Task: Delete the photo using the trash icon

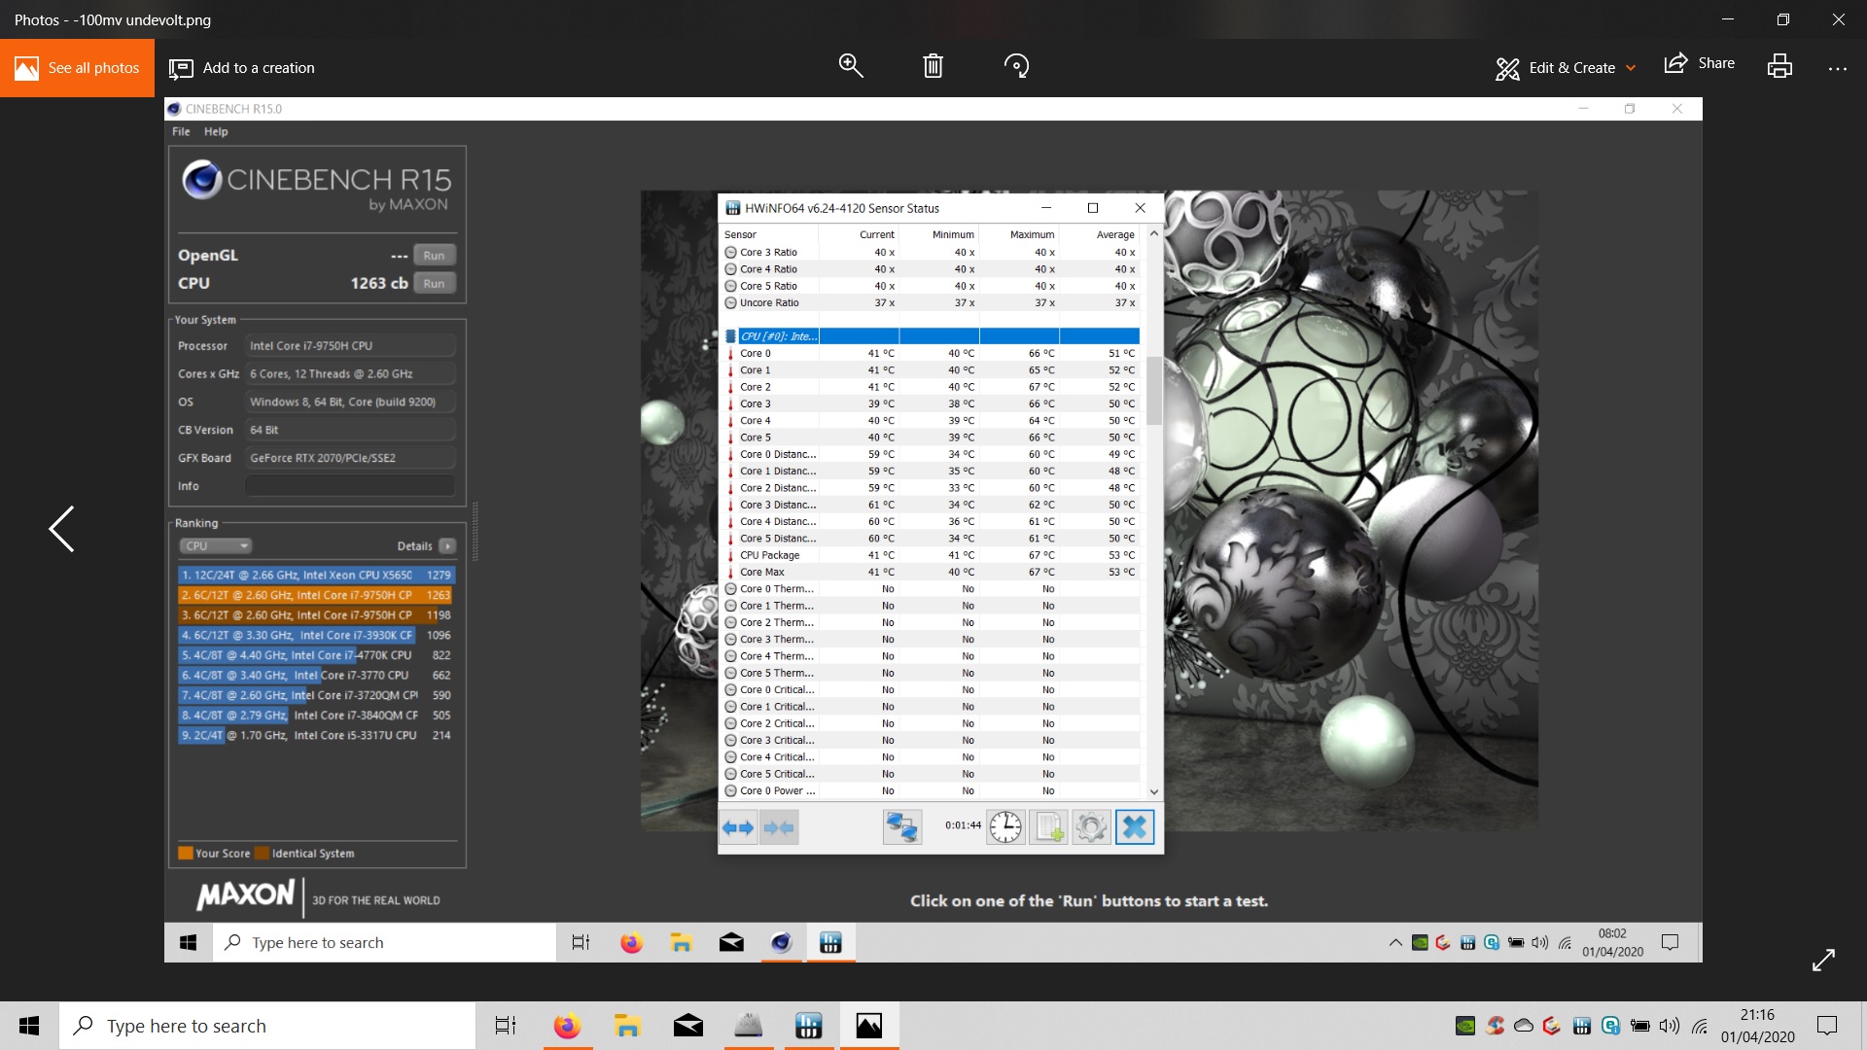Action: 933,66
